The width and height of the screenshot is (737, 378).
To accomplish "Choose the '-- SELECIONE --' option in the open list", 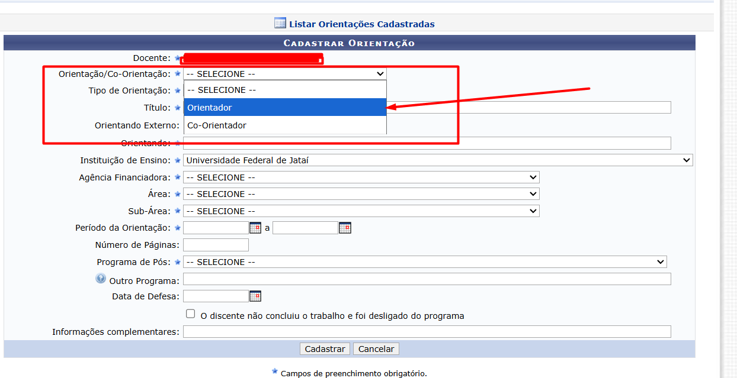I will click(285, 90).
